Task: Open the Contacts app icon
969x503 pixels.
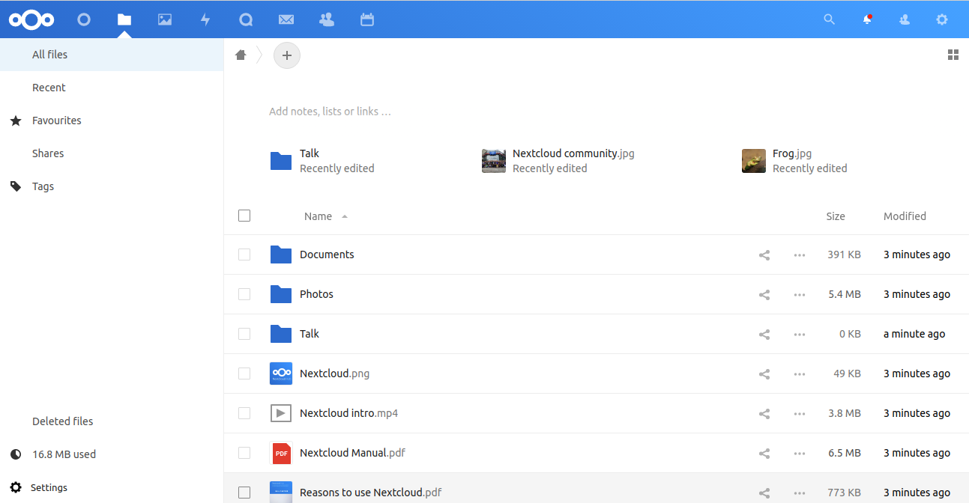Action: pos(326,19)
